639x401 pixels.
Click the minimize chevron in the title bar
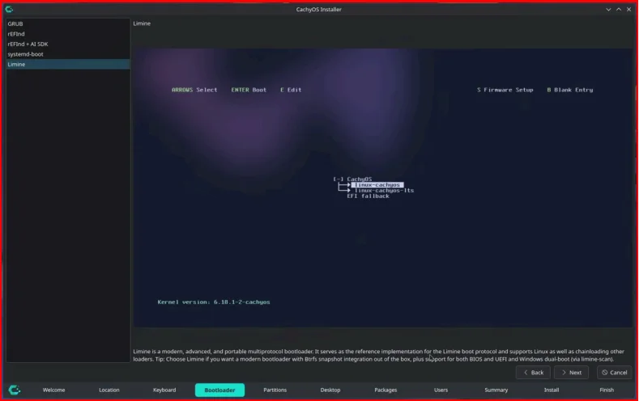608,9
